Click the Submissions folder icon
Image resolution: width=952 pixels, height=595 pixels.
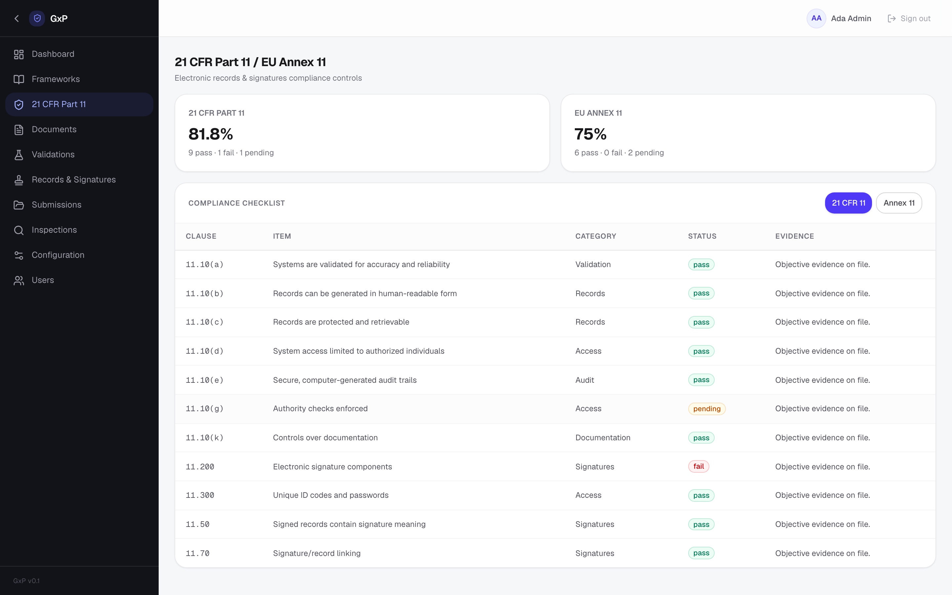tap(19, 205)
